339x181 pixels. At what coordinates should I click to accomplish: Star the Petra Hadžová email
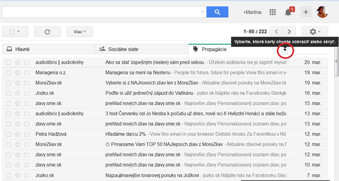click(x=17, y=134)
